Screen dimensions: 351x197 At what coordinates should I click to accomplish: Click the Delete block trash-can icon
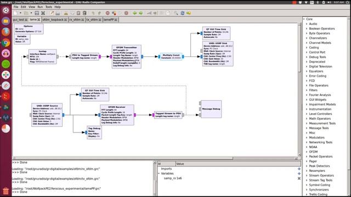click(x=84, y=13)
